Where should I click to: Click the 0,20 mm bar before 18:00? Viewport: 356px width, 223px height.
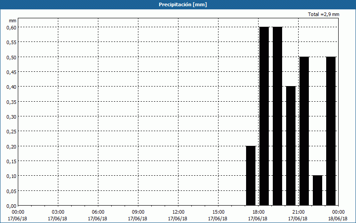(251, 176)
